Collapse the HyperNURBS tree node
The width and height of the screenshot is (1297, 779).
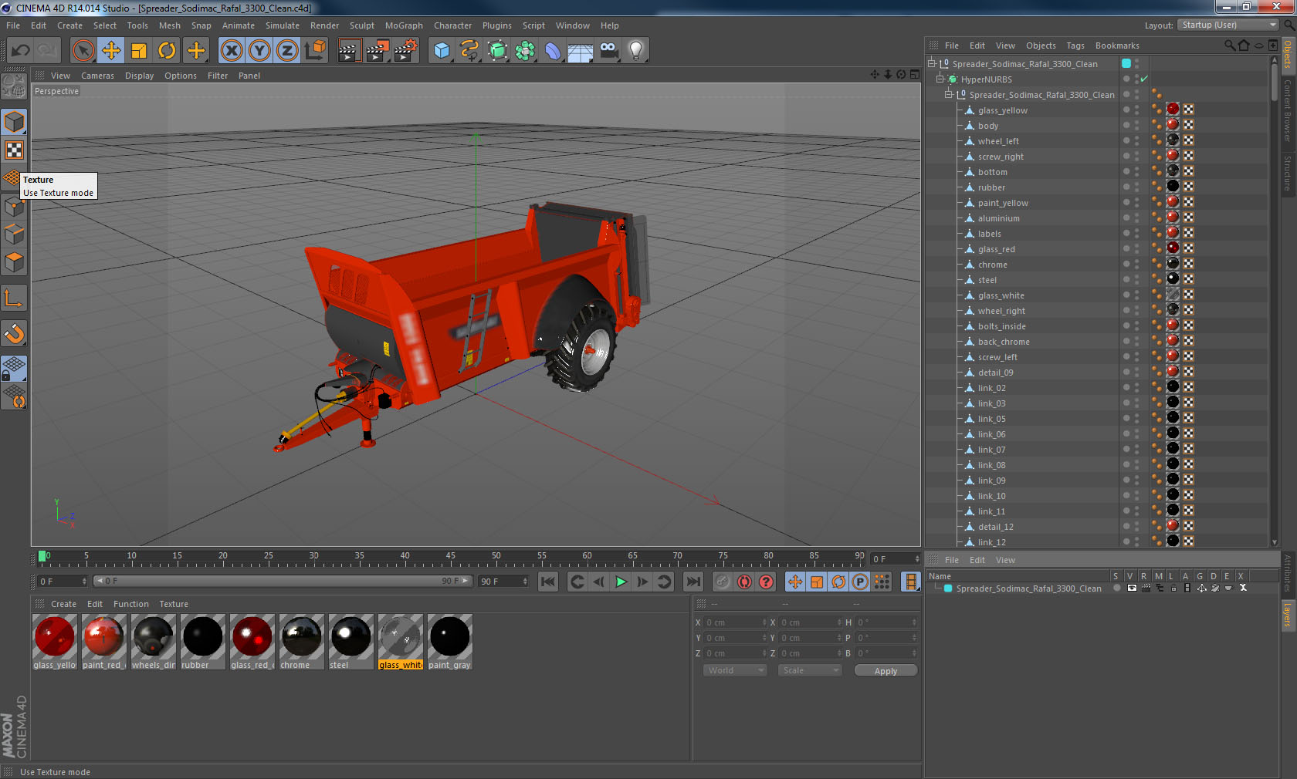(940, 79)
